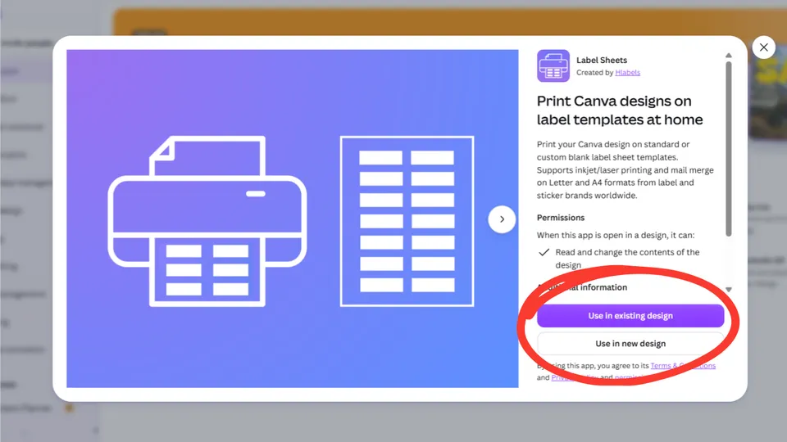
Task: Click scrollbar up arrow in details panel
Action: point(728,56)
